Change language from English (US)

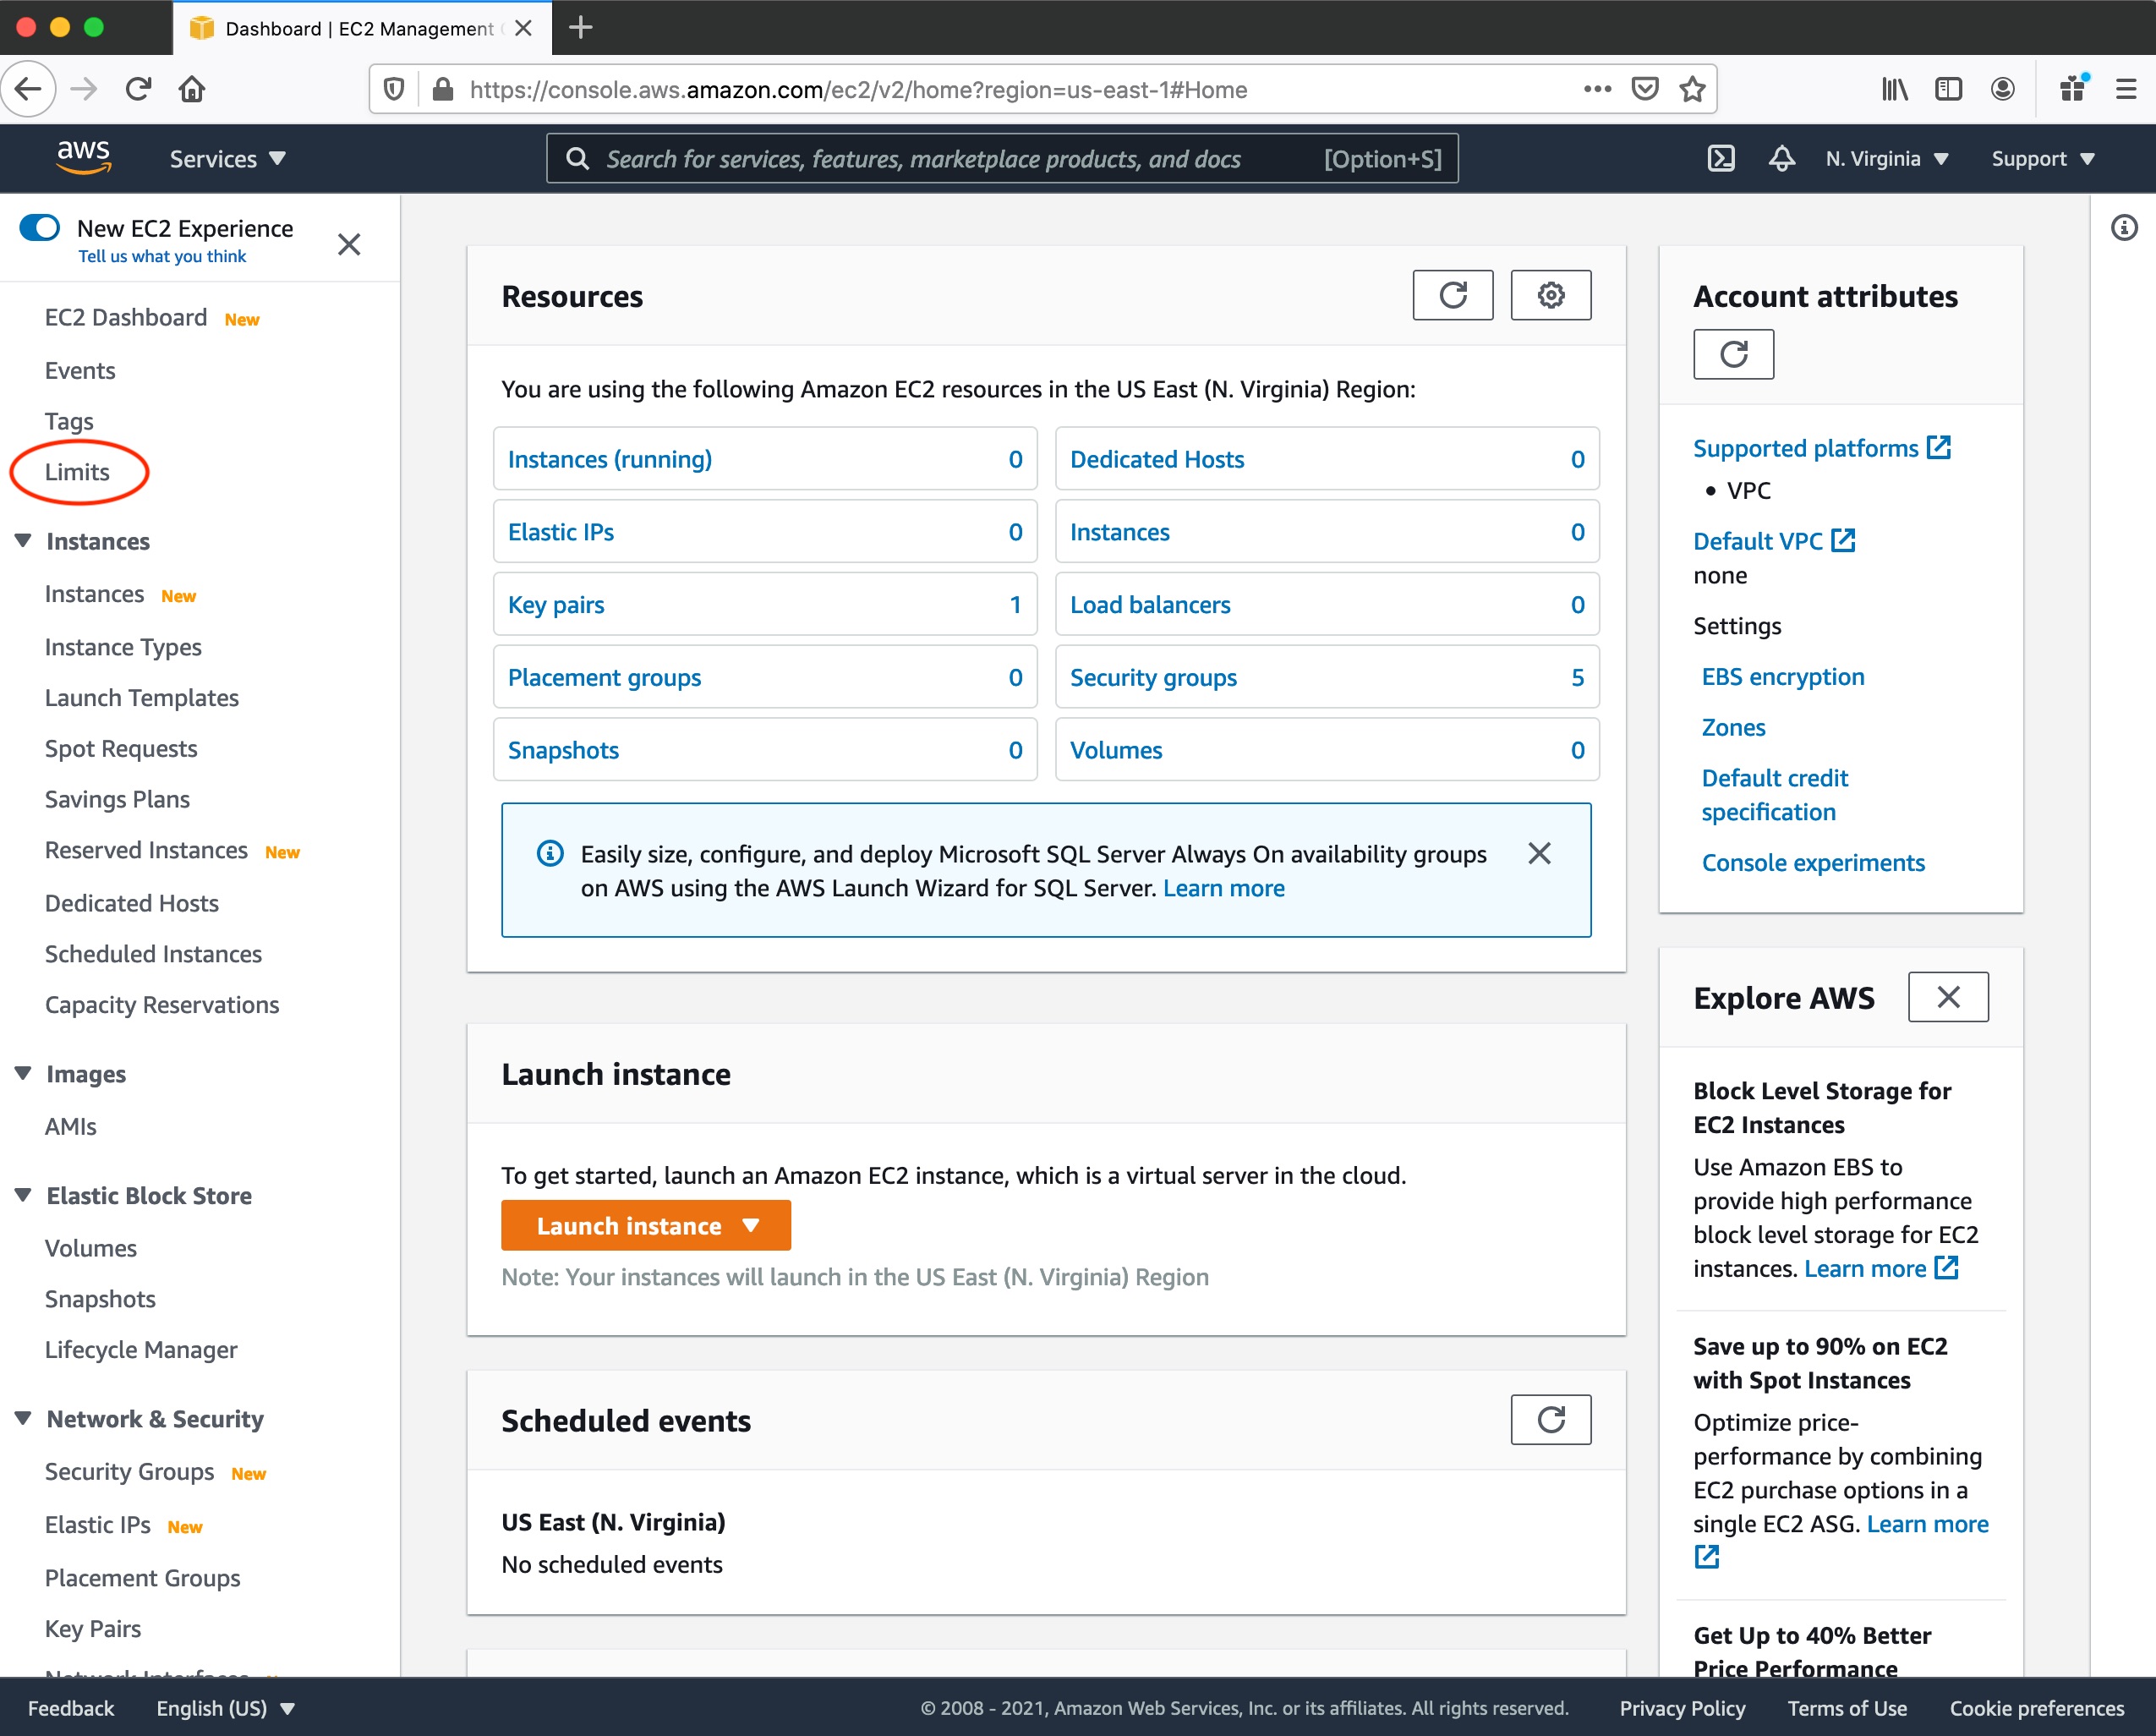click(x=225, y=1708)
